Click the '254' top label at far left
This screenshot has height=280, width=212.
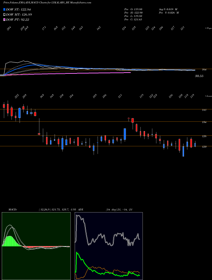tap(9, 28)
